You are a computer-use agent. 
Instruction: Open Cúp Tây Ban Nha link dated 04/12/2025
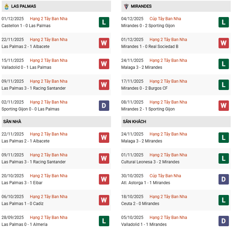click(165, 19)
